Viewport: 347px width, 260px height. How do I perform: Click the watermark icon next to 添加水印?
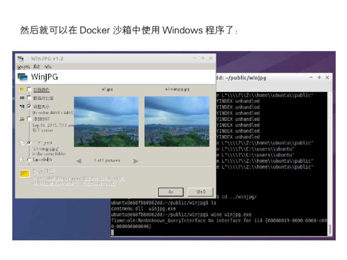point(22,119)
